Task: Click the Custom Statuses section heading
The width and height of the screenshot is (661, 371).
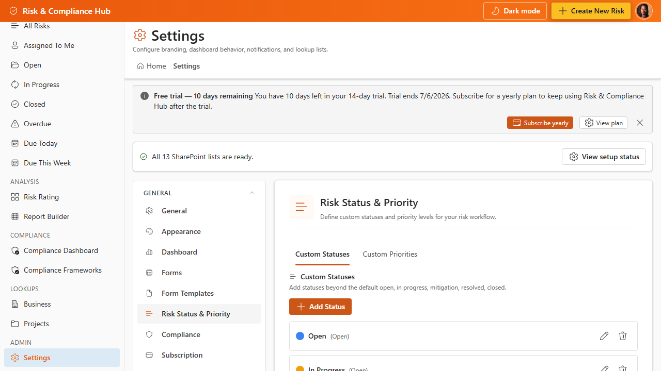Action: click(x=327, y=277)
